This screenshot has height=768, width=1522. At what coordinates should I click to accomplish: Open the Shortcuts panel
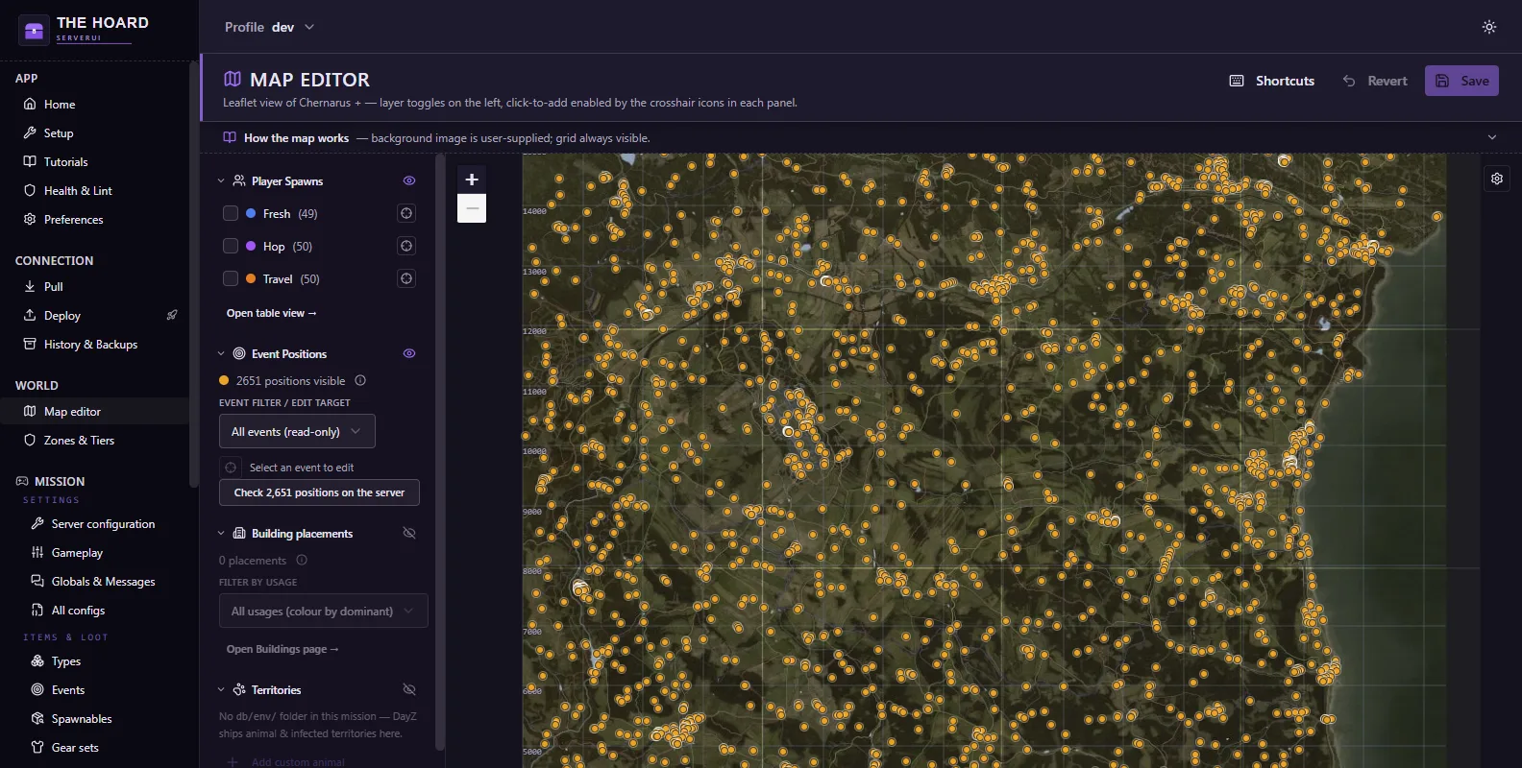pyautogui.click(x=1272, y=81)
